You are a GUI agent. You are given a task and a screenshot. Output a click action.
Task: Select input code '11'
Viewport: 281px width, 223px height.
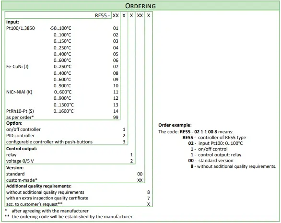[116, 92]
